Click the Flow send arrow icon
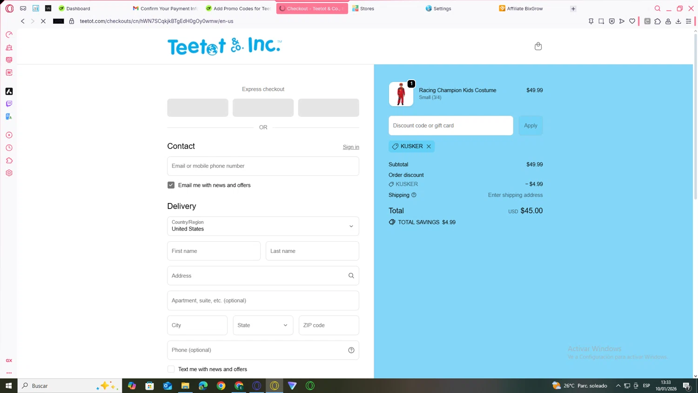Image resolution: width=698 pixels, height=393 pixels. 622,21
